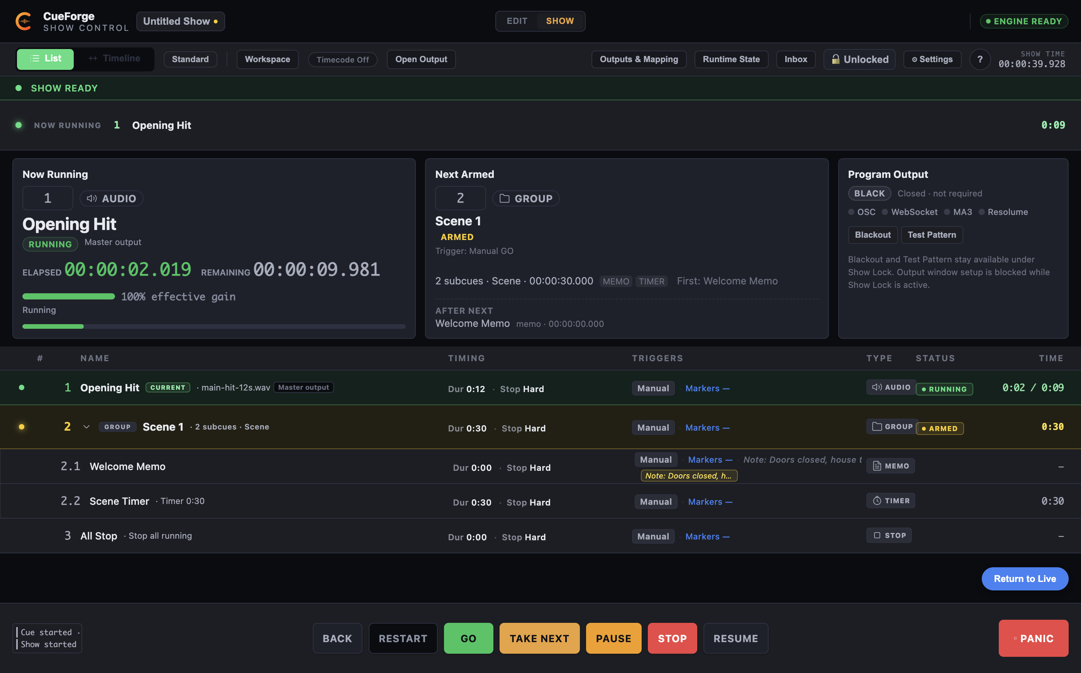Viewport: 1081px width, 673px height.
Task: Click Return to Live
Action: point(1025,578)
